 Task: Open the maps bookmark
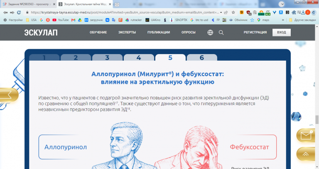(263, 20)
